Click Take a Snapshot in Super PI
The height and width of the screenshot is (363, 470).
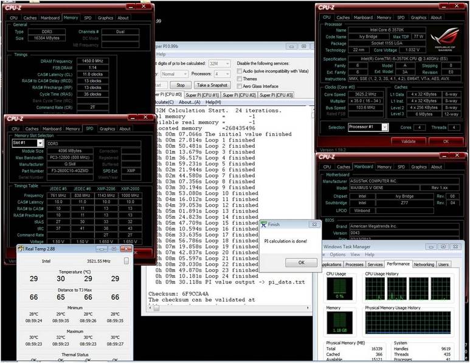pyautogui.click(x=212, y=85)
